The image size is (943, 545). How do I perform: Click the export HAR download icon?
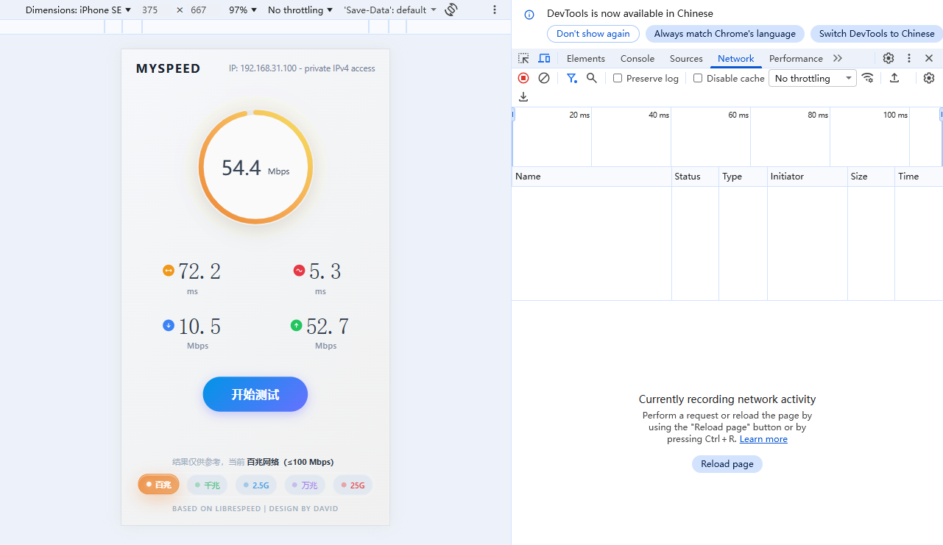(x=523, y=96)
